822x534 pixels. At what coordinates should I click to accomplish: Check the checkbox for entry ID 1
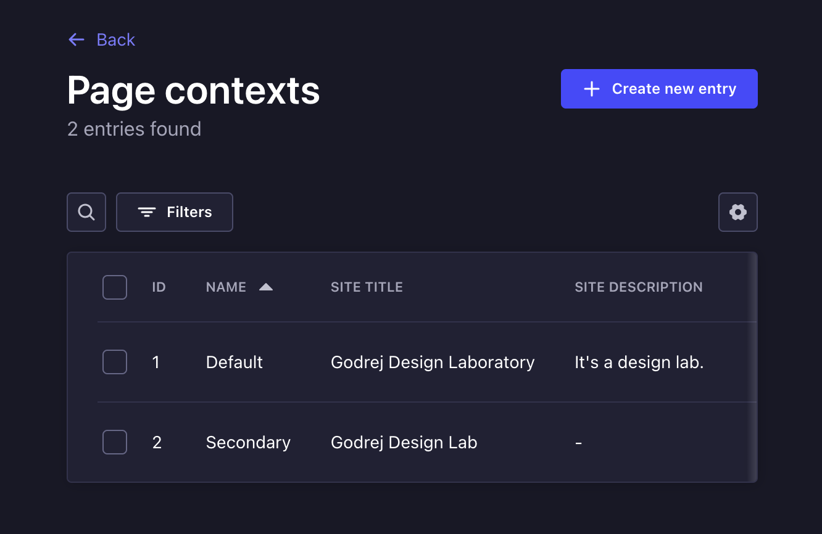[x=114, y=362]
